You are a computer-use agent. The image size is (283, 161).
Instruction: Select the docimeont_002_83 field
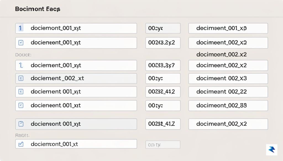228,105
